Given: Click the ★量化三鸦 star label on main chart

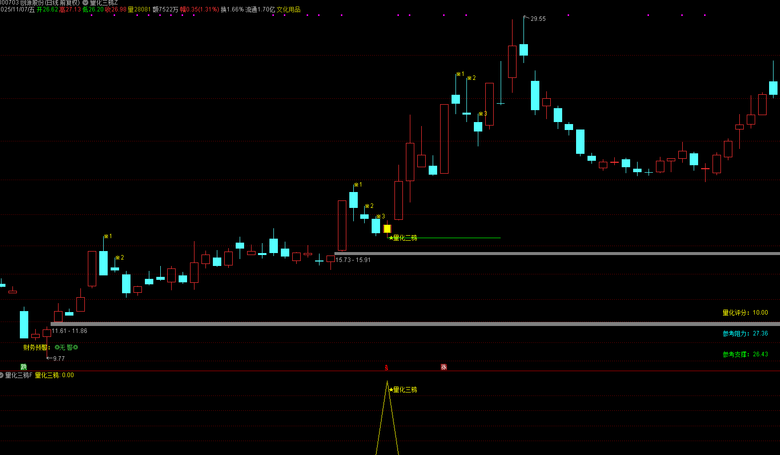Looking at the screenshot, I should point(403,238).
